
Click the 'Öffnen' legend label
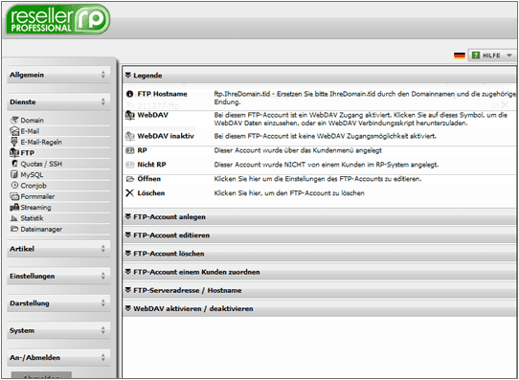click(x=149, y=179)
